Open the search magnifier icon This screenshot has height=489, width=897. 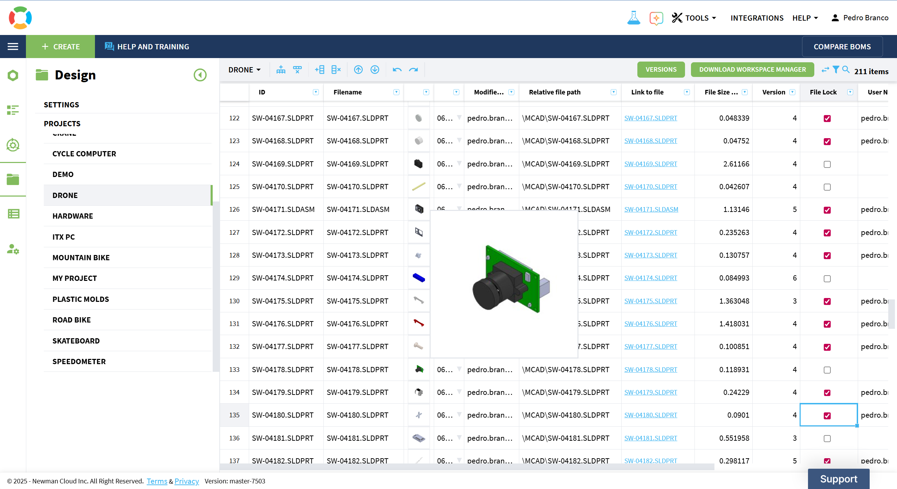click(x=846, y=70)
